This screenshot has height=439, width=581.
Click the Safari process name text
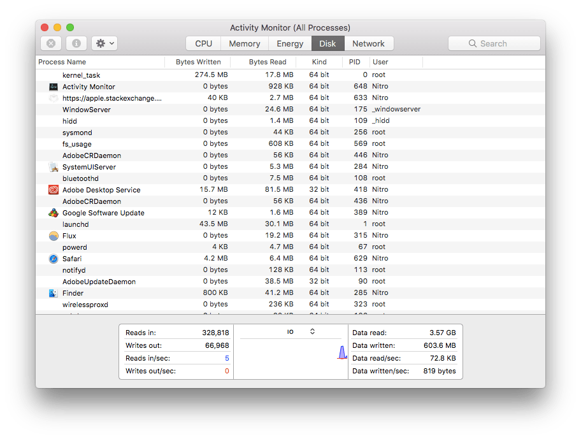[72, 259]
